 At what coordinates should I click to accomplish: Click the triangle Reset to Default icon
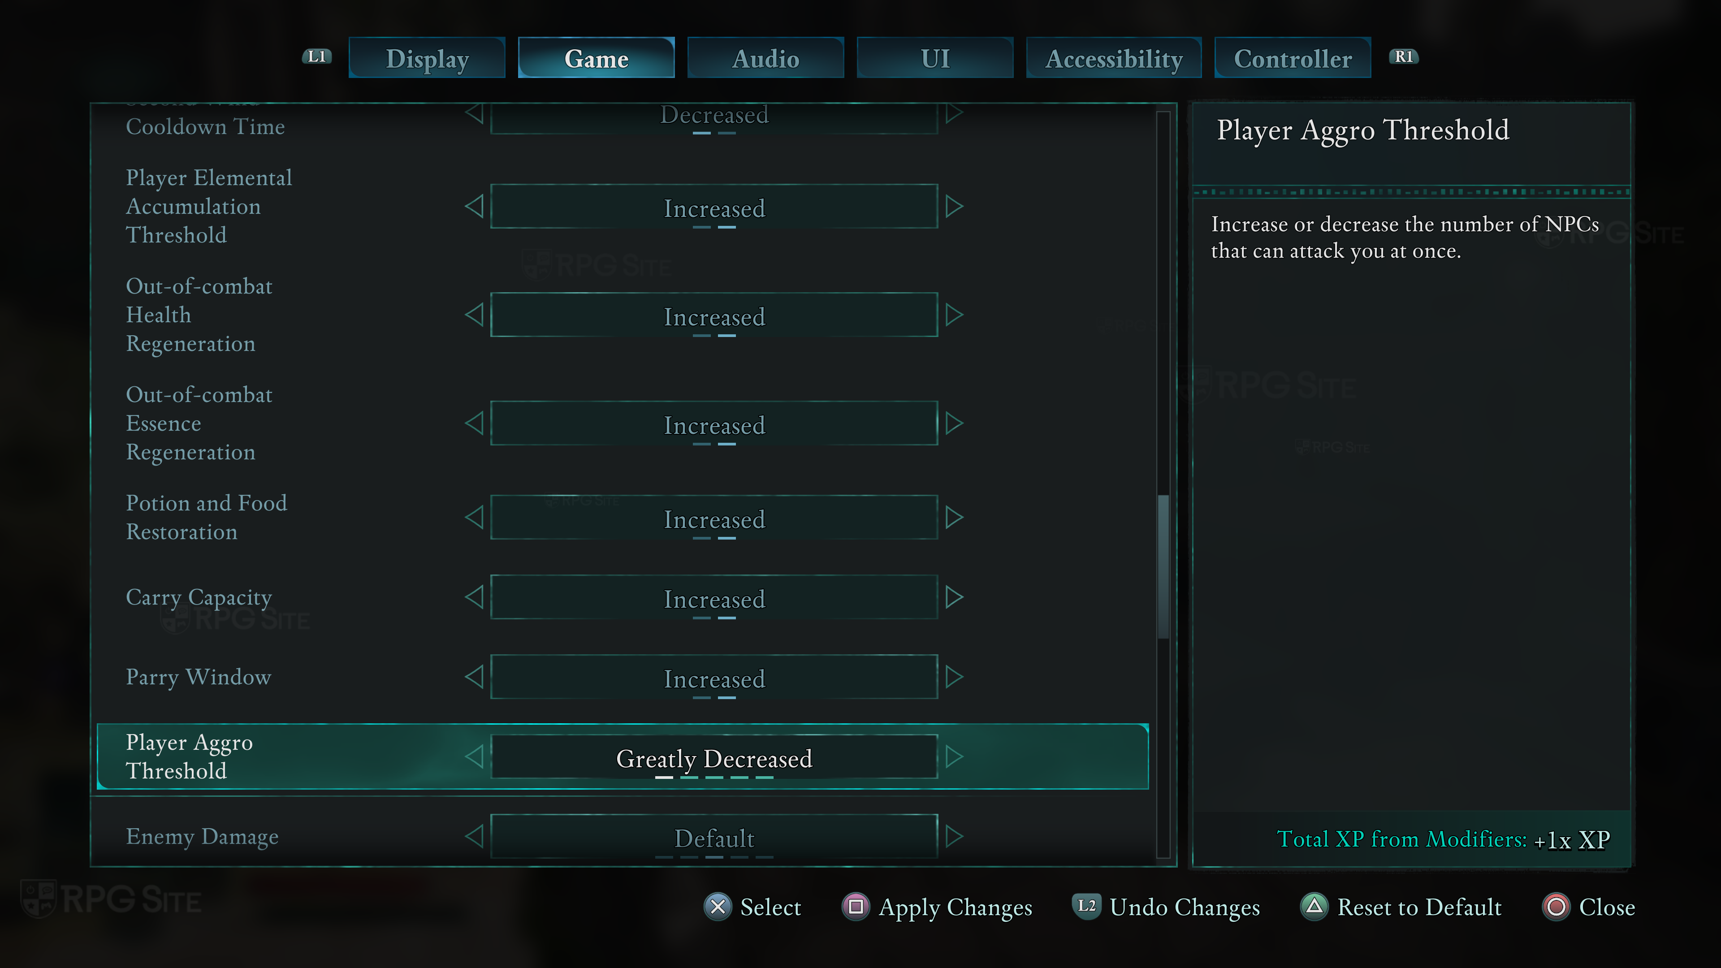[x=1314, y=907]
